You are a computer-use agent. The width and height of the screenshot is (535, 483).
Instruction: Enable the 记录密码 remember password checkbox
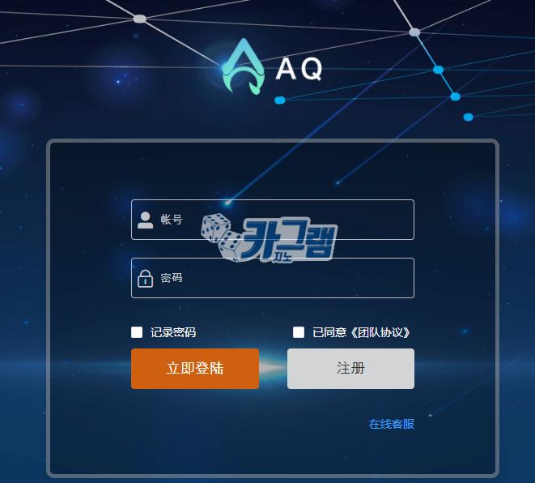[x=137, y=332]
